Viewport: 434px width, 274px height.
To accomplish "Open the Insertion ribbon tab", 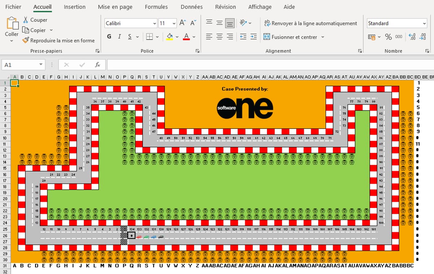I will pos(75,7).
